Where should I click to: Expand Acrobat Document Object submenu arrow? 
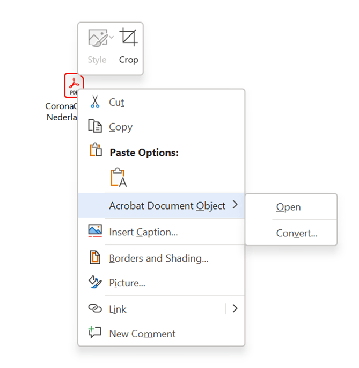pos(235,205)
